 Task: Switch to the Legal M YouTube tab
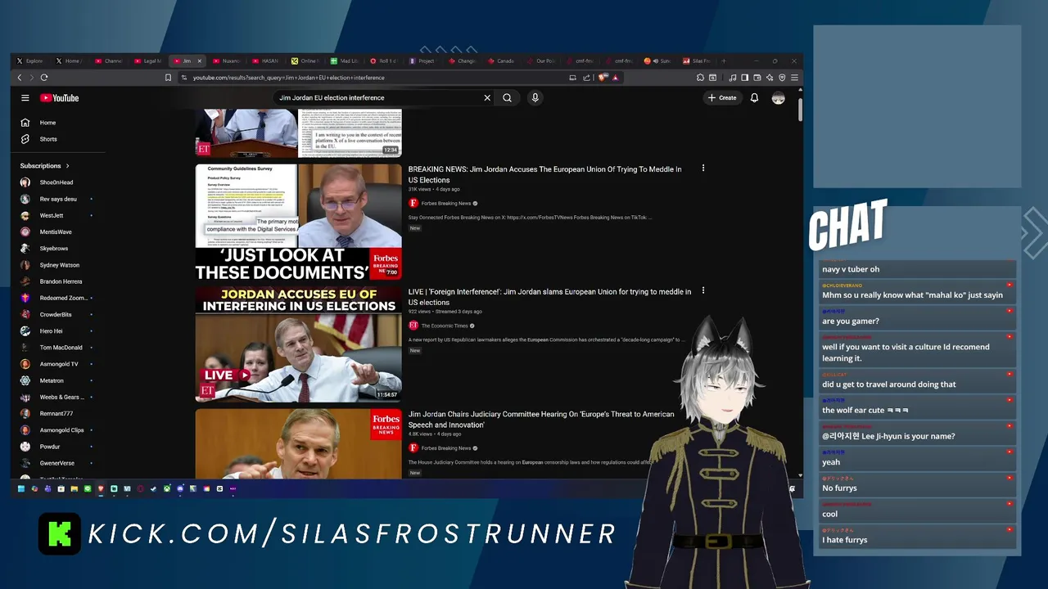(x=147, y=61)
